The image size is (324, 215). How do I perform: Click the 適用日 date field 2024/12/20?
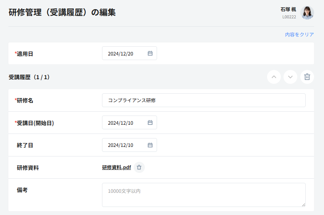[122, 54]
